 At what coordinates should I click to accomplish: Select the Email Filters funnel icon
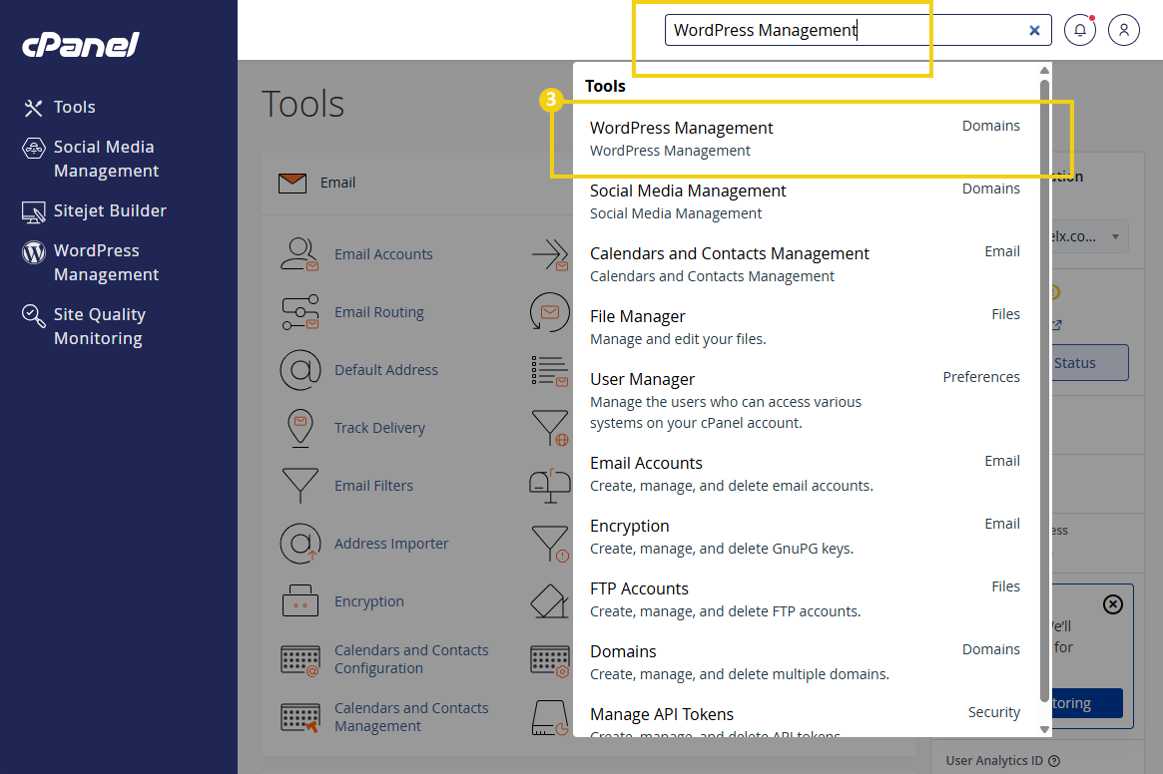click(x=299, y=485)
